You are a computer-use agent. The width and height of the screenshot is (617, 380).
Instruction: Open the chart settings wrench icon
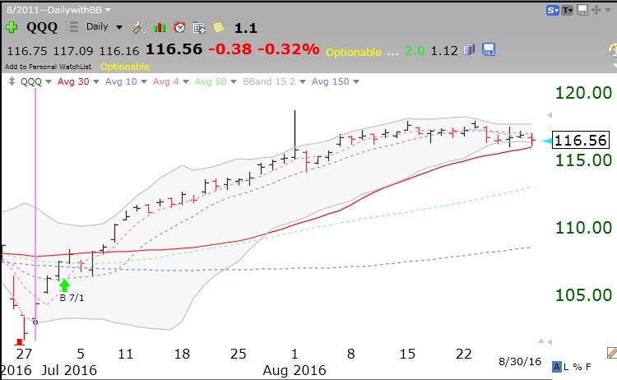pyautogui.click(x=140, y=27)
